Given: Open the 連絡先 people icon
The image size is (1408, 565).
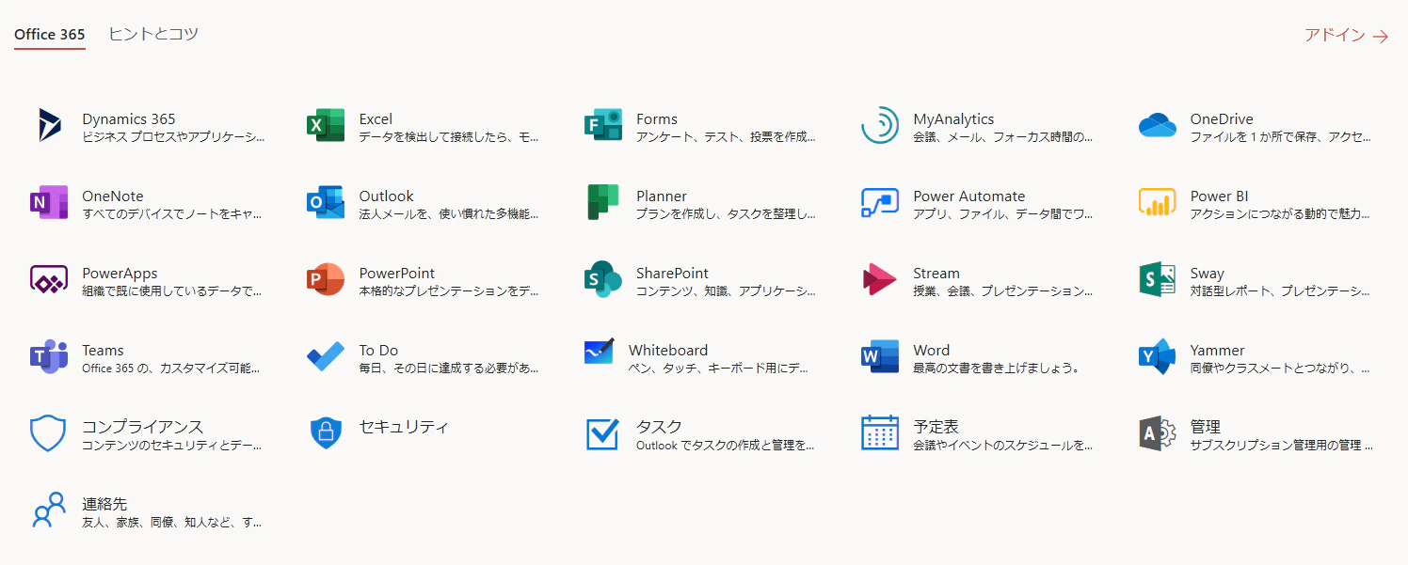Looking at the screenshot, I should coord(49,510).
